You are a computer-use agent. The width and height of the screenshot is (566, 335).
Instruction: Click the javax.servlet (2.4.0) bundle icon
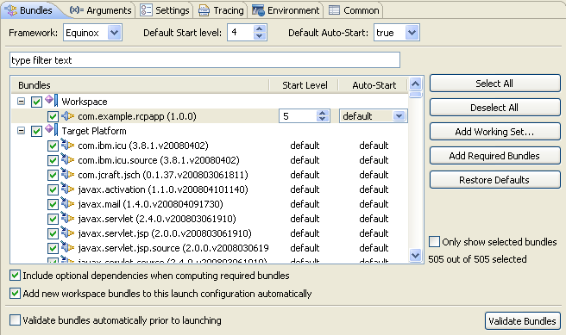click(67, 219)
